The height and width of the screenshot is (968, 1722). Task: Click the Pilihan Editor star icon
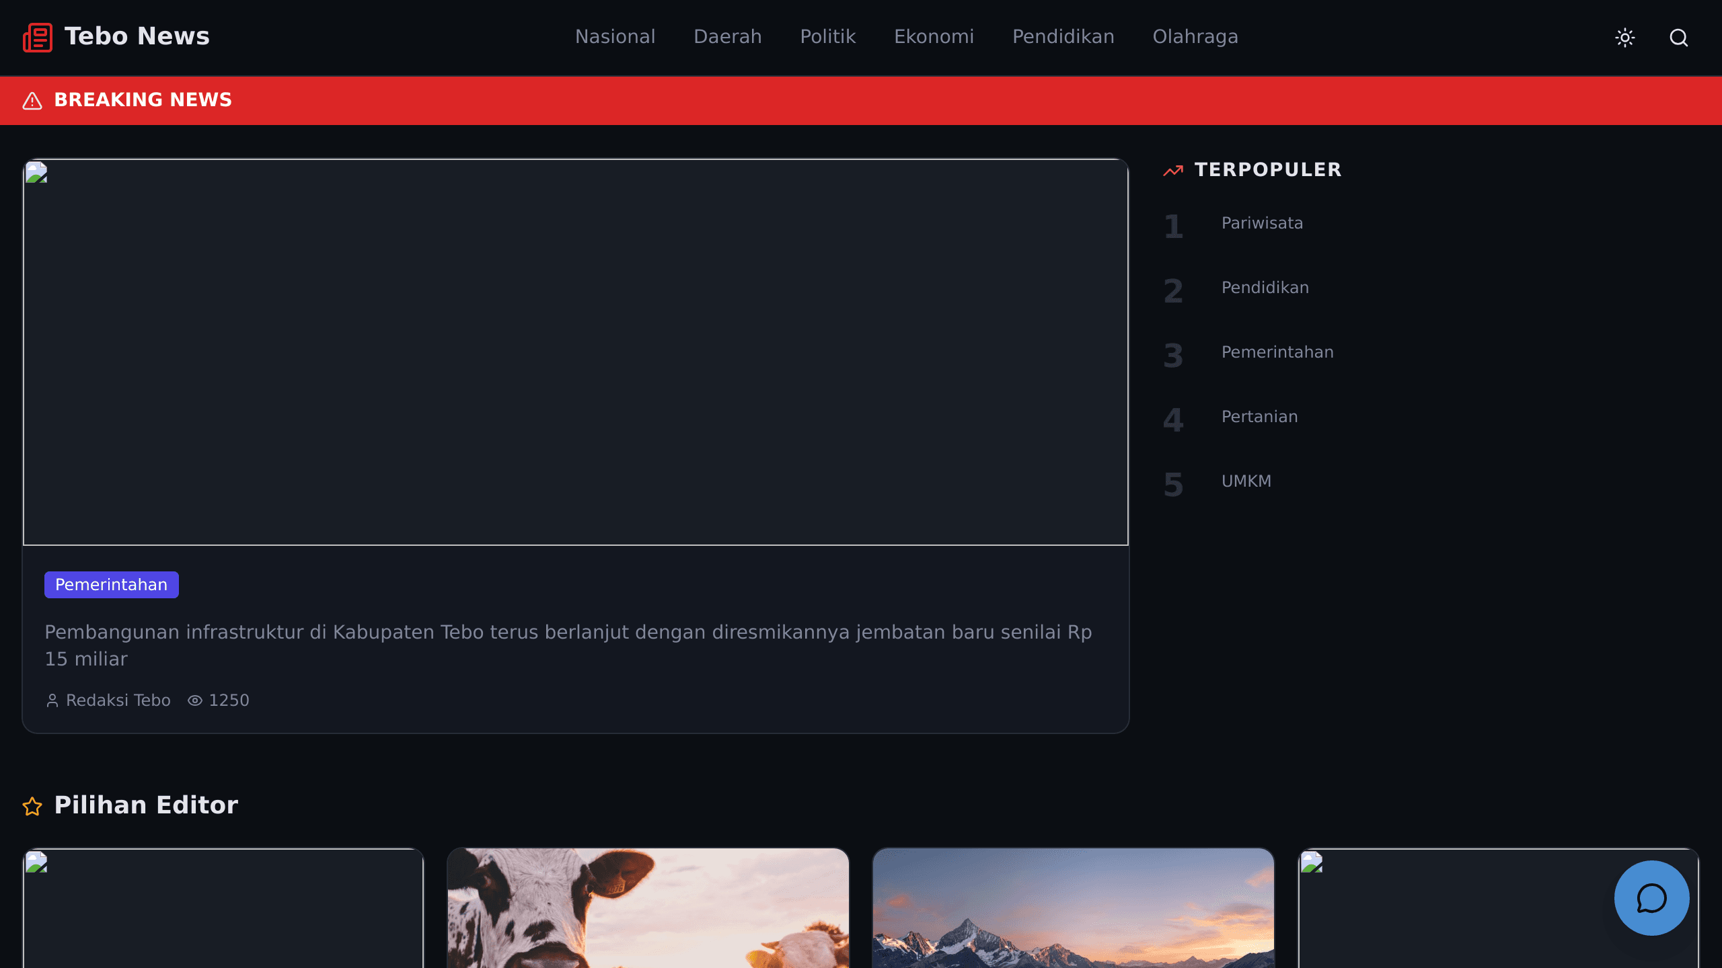click(32, 806)
